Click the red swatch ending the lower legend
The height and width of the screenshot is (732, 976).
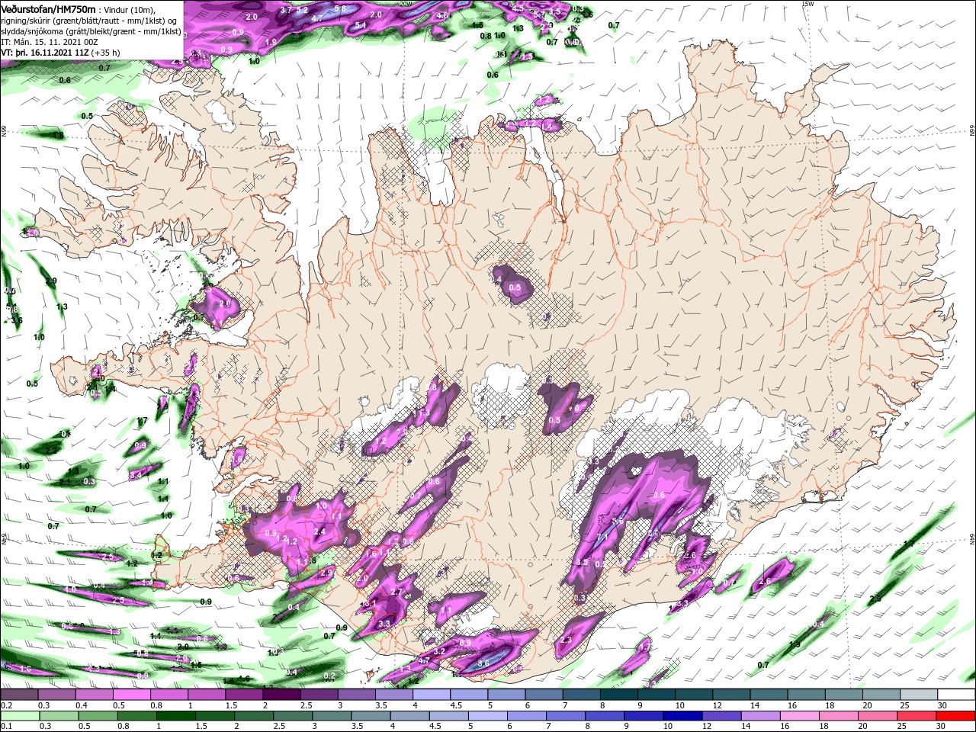click(x=956, y=716)
